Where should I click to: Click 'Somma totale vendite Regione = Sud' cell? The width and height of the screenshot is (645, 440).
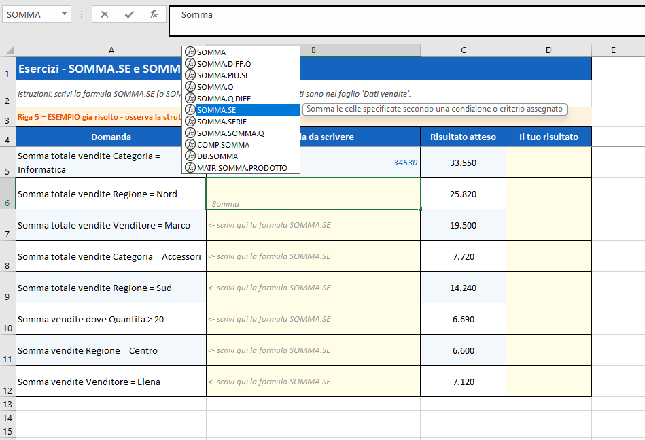(x=111, y=288)
